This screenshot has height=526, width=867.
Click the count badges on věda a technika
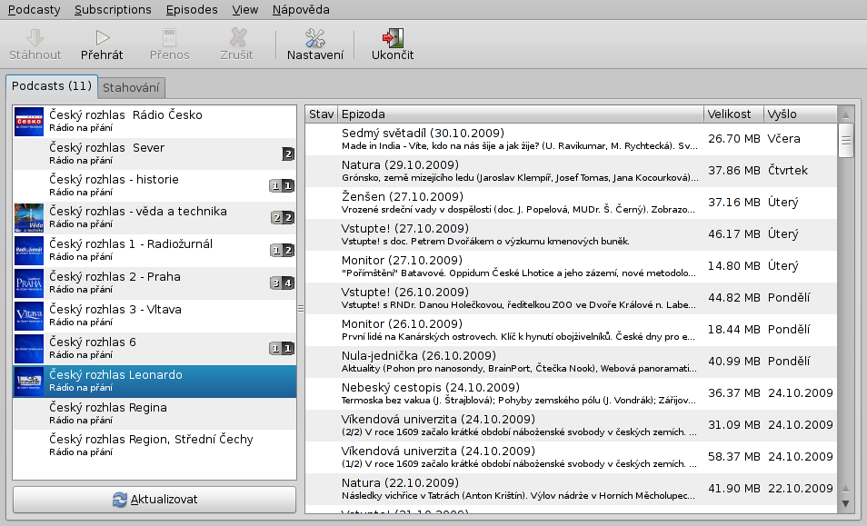(x=282, y=218)
